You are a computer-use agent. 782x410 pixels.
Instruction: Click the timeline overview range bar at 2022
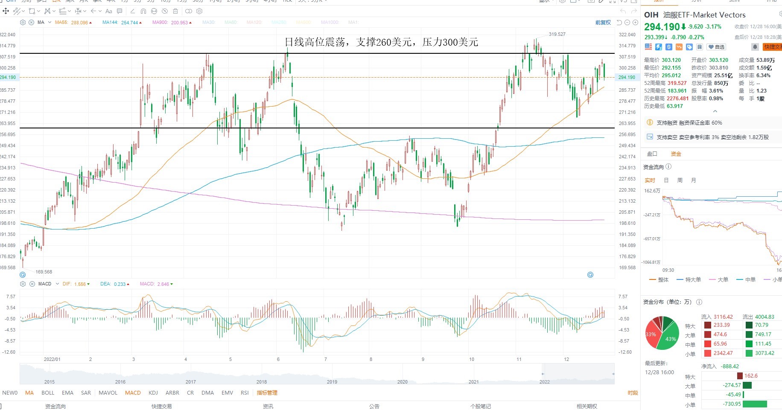click(x=578, y=374)
